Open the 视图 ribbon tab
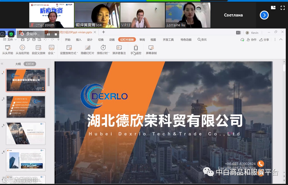This screenshot has height=185, width=288. point(153,39)
